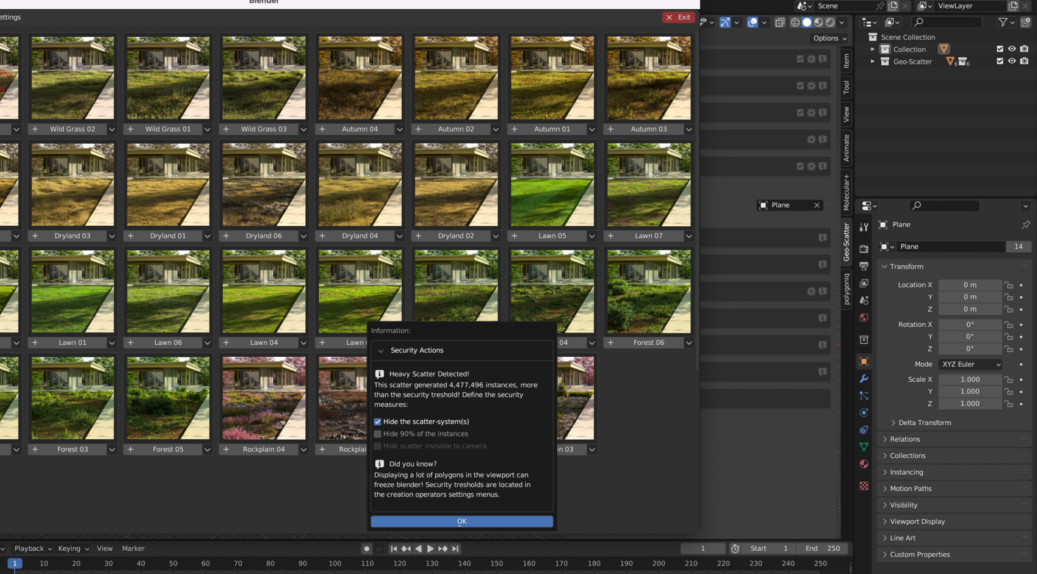Viewport: 1037px width, 574px height.
Task: Toggle X-ray view in viewport header
Action: pyautogui.click(x=779, y=23)
